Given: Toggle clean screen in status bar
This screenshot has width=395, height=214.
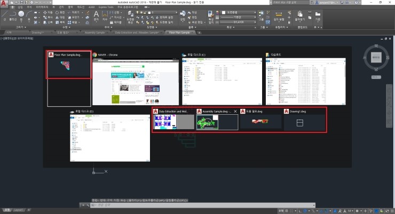Looking at the screenshot, I should click(387, 211).
